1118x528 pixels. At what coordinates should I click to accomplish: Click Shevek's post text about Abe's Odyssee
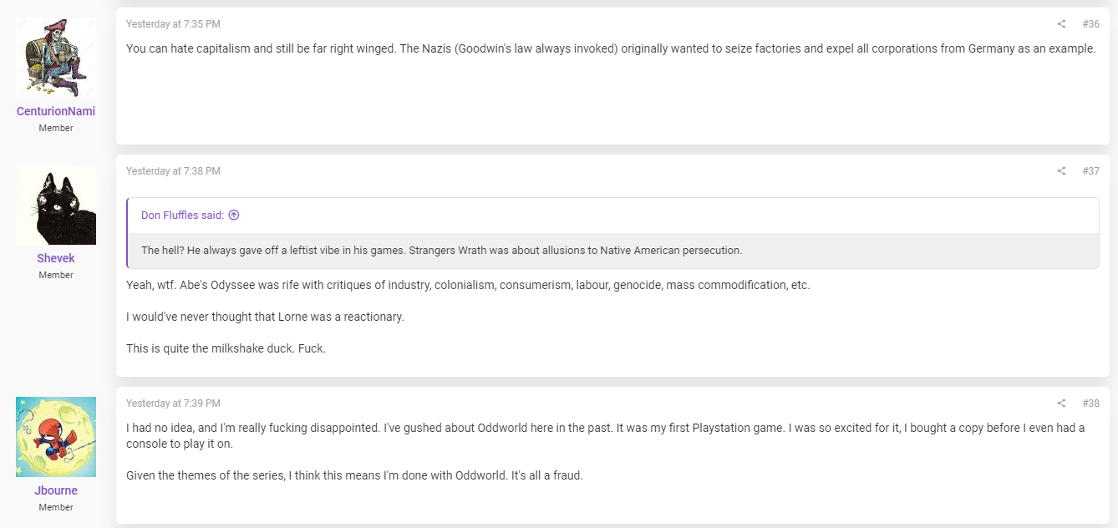point(468,285)
